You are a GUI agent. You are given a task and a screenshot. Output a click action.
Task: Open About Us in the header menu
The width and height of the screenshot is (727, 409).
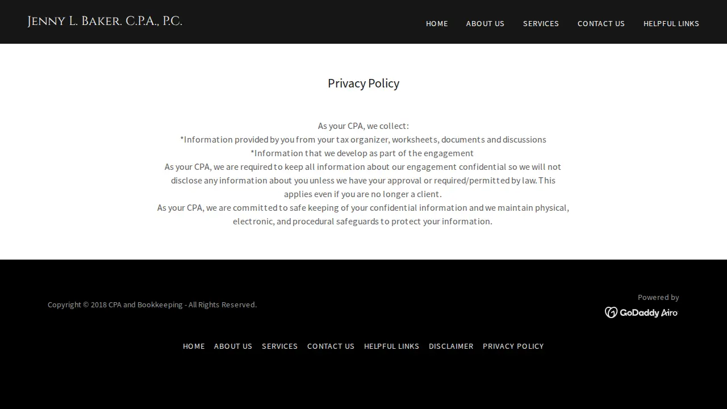tap(485, 23)
